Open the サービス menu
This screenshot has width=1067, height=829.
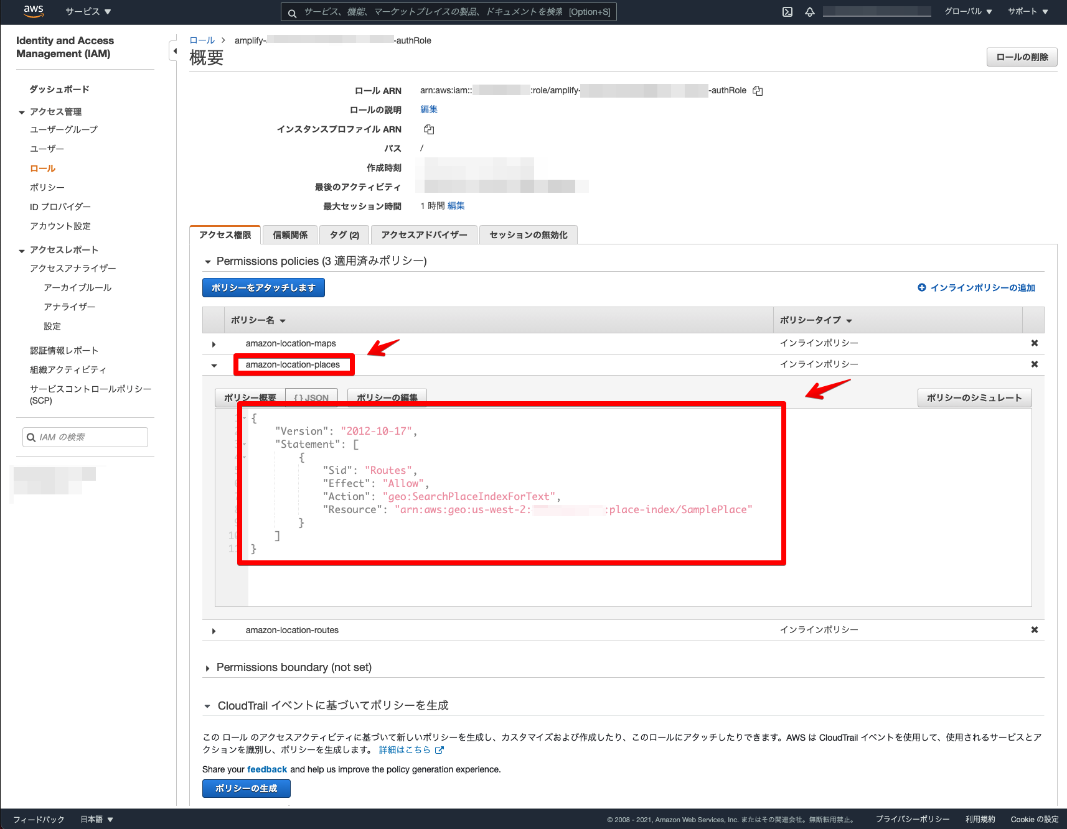click(87, 11)
